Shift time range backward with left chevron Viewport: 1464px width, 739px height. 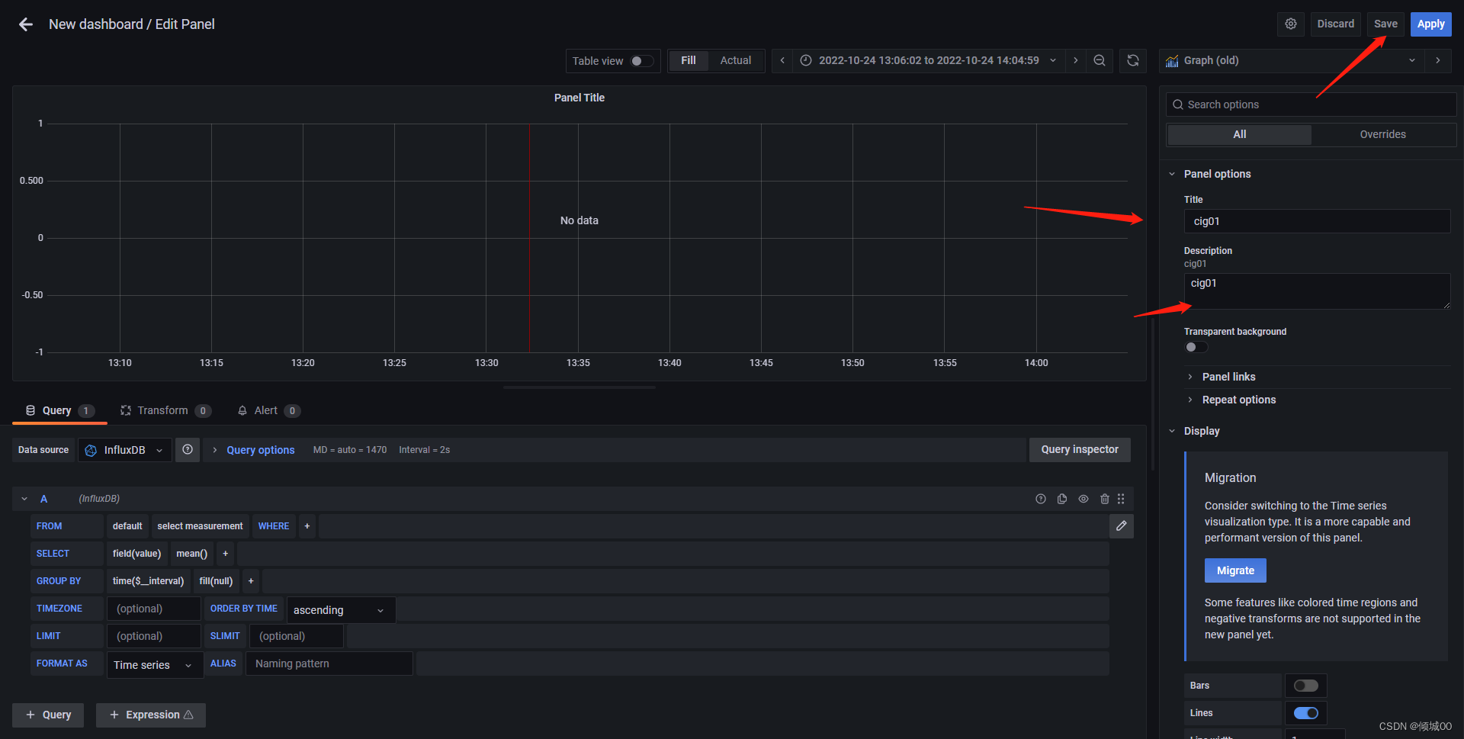click(x=782, y=60)
